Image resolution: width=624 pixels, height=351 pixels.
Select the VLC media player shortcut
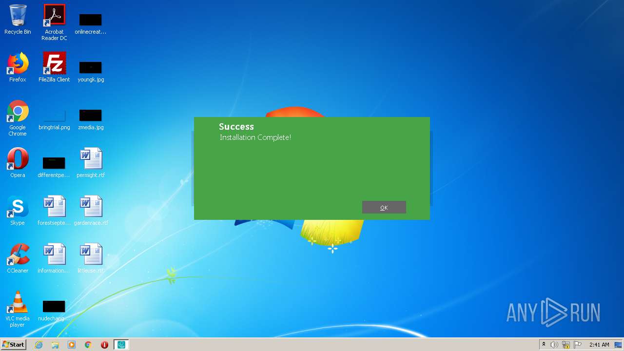tap(18, 309)
